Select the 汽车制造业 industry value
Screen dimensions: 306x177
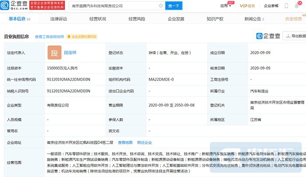point(259,91)
